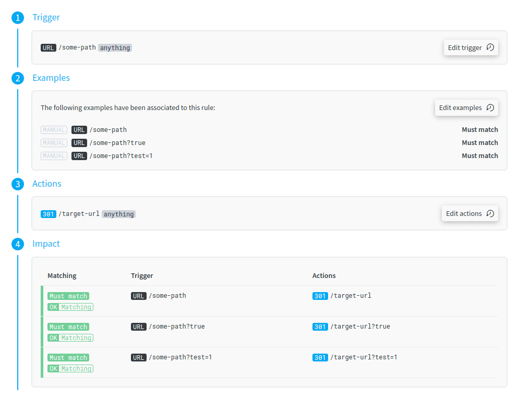Click the Trigger column header in Impact table

coord(142,275)
